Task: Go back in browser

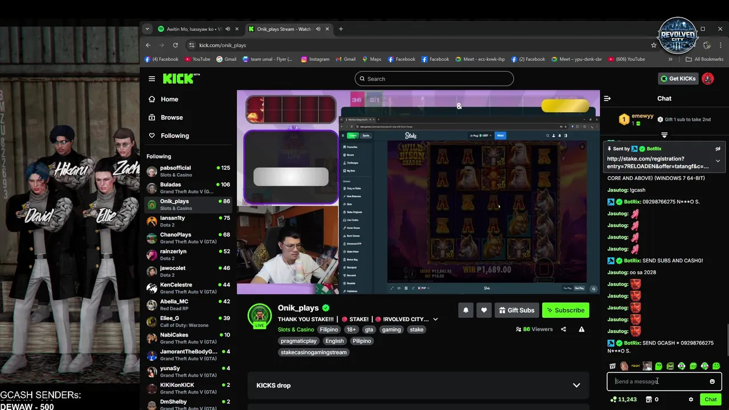Action: click(x=148, y=45)
